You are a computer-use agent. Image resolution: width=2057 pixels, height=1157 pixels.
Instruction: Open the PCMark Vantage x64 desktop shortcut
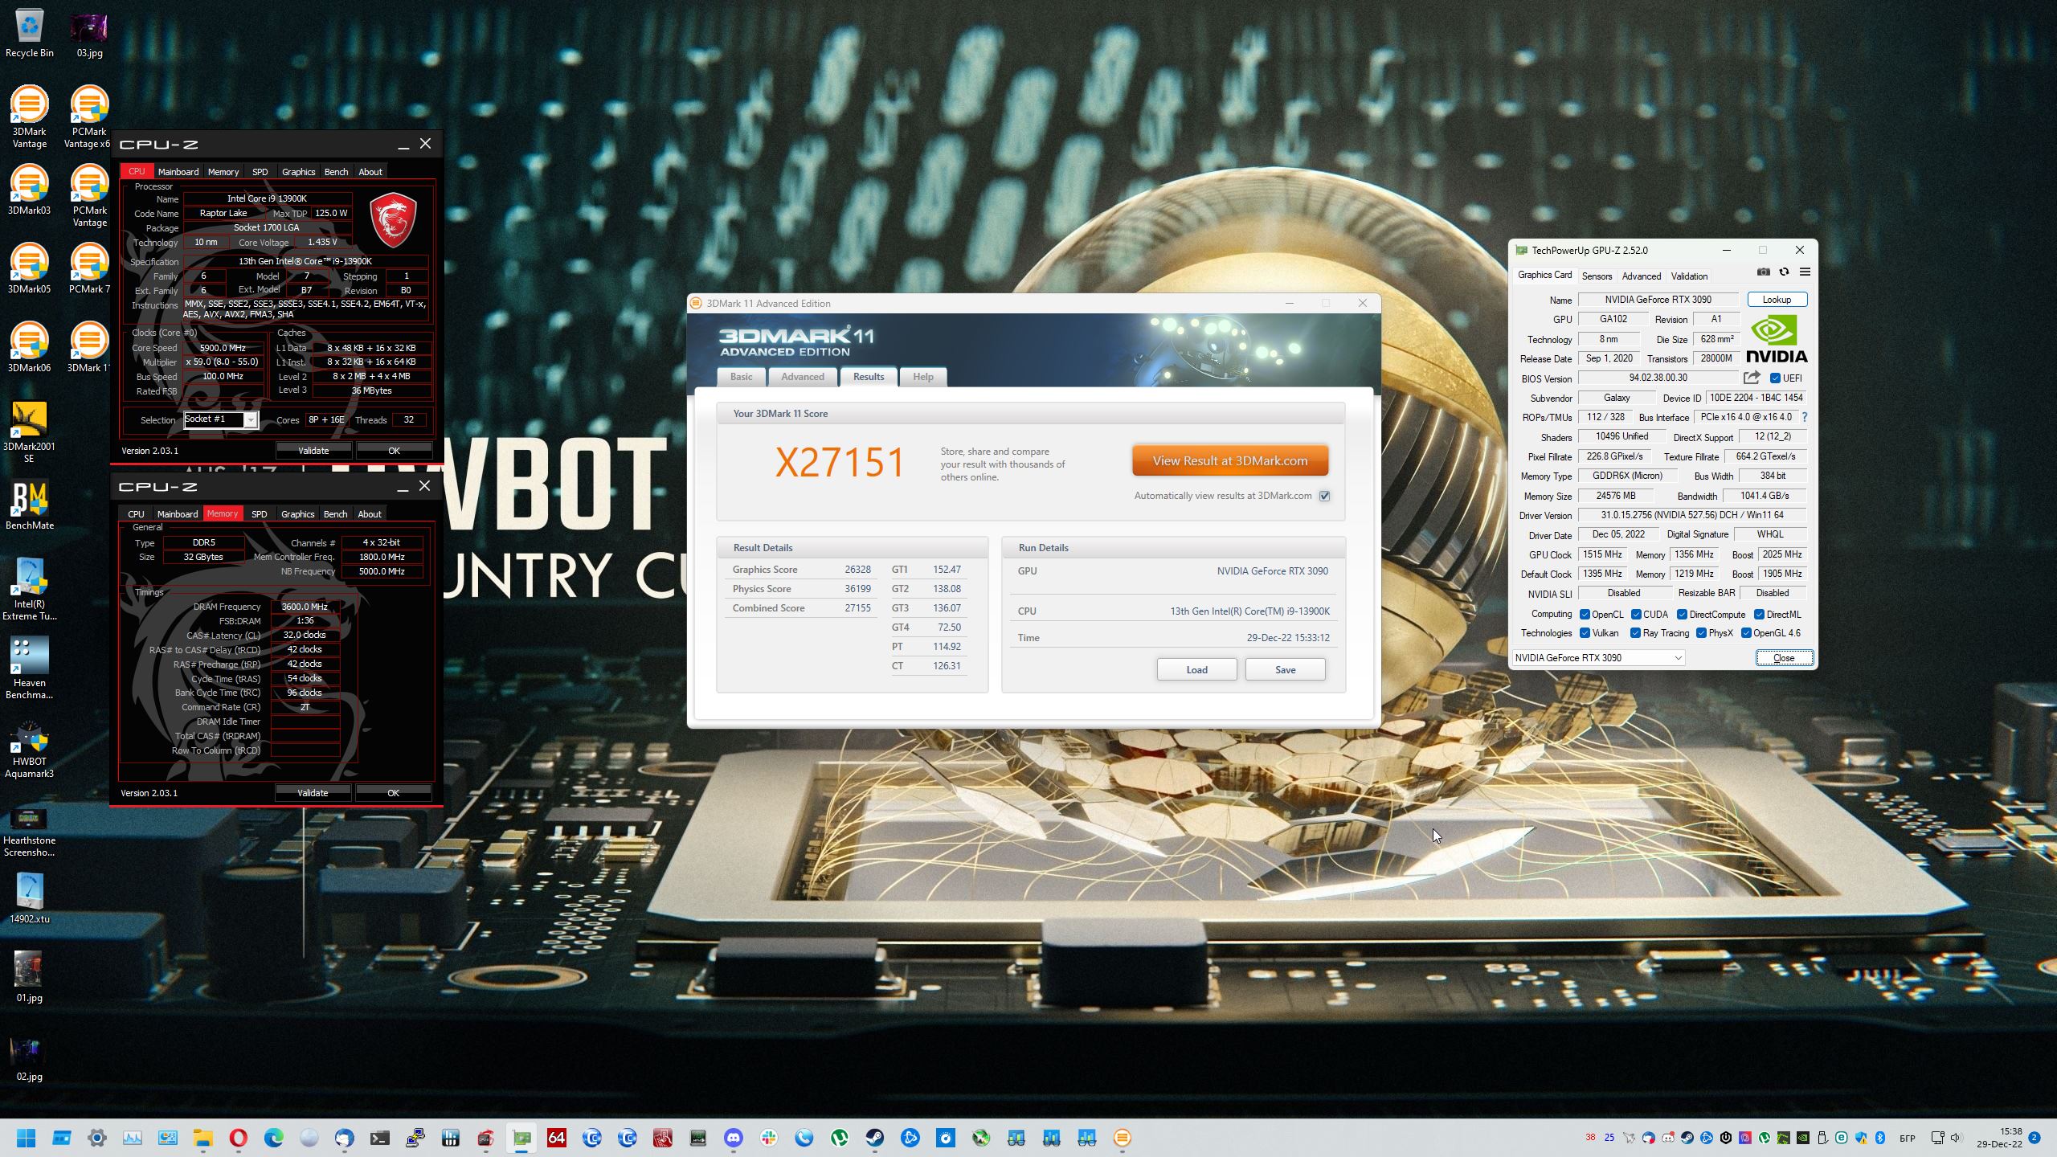click(x=89, y=117)
